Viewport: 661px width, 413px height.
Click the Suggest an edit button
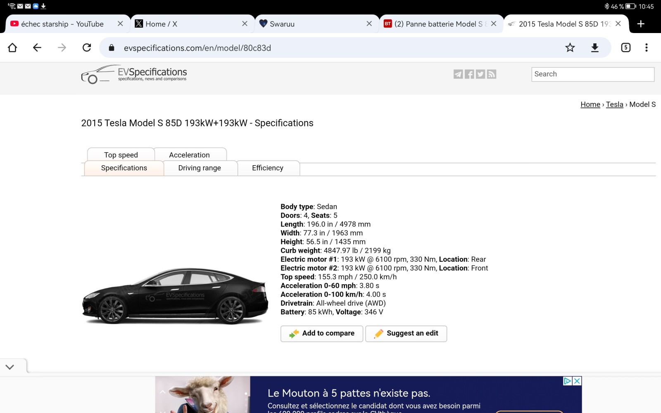point(406,334)
